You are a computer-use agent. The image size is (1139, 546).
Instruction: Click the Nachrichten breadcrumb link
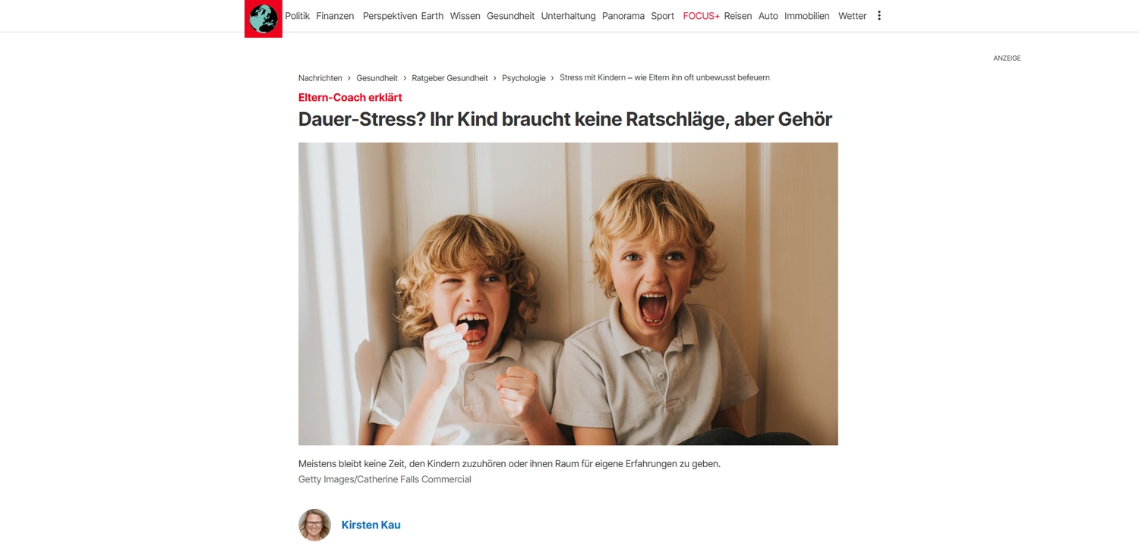[x=320, y=78]
